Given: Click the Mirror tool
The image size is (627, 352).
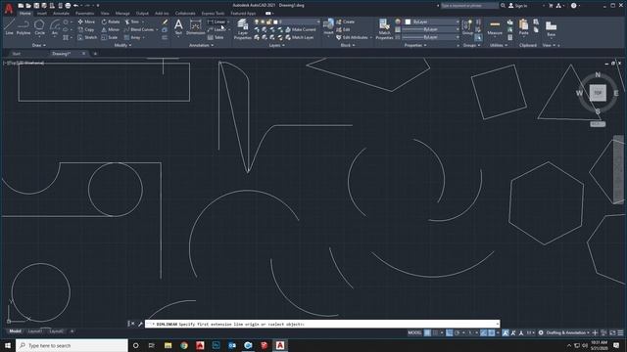Looking at the screenshot, I should [111, 29].
